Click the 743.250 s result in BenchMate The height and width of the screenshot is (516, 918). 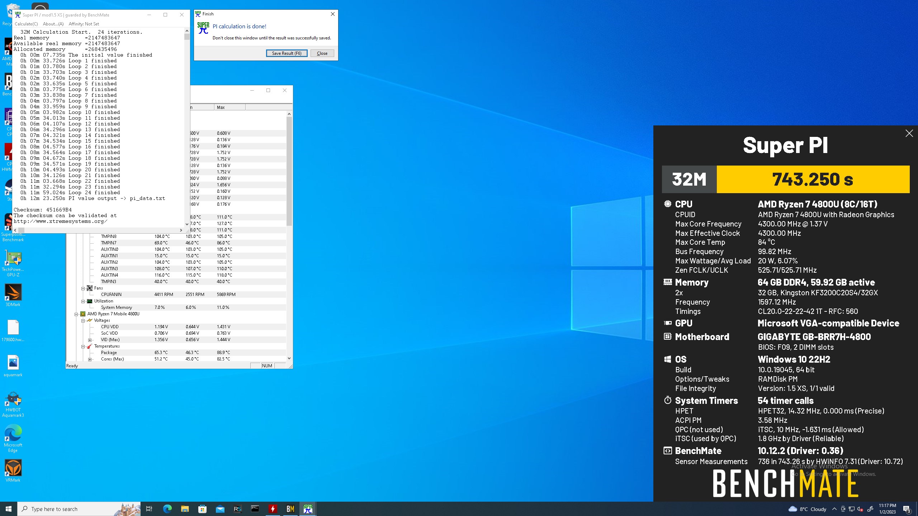[x=813, y=179]
